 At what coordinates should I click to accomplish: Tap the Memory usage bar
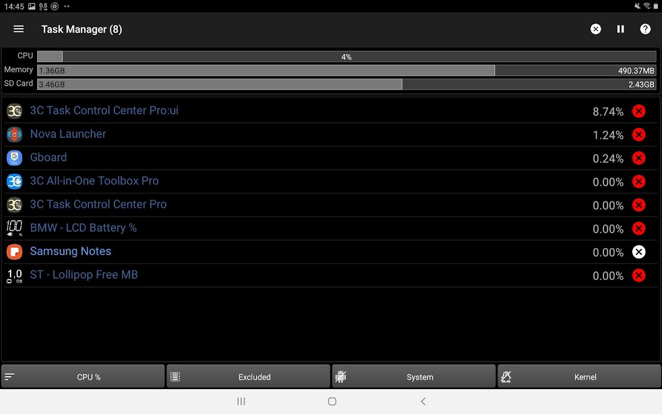347,70
